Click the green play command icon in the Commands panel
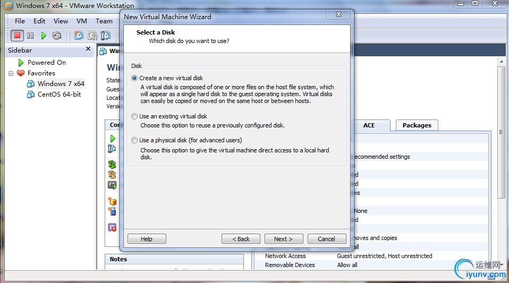 click(x=112, y=139)
